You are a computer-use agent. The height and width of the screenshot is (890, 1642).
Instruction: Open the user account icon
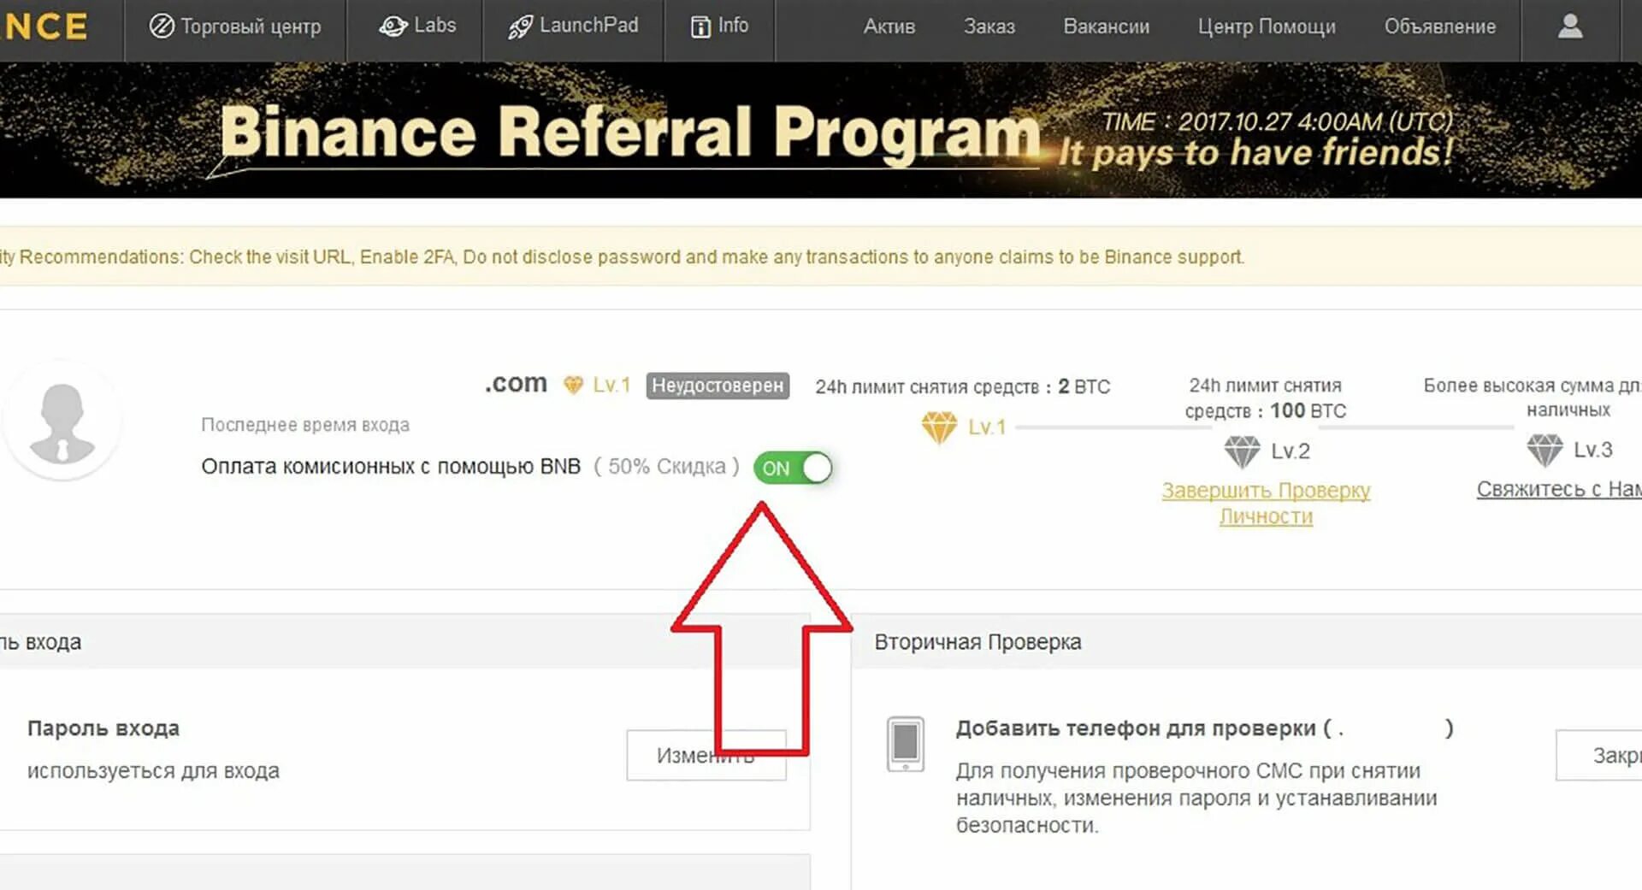click(1570, 27)
